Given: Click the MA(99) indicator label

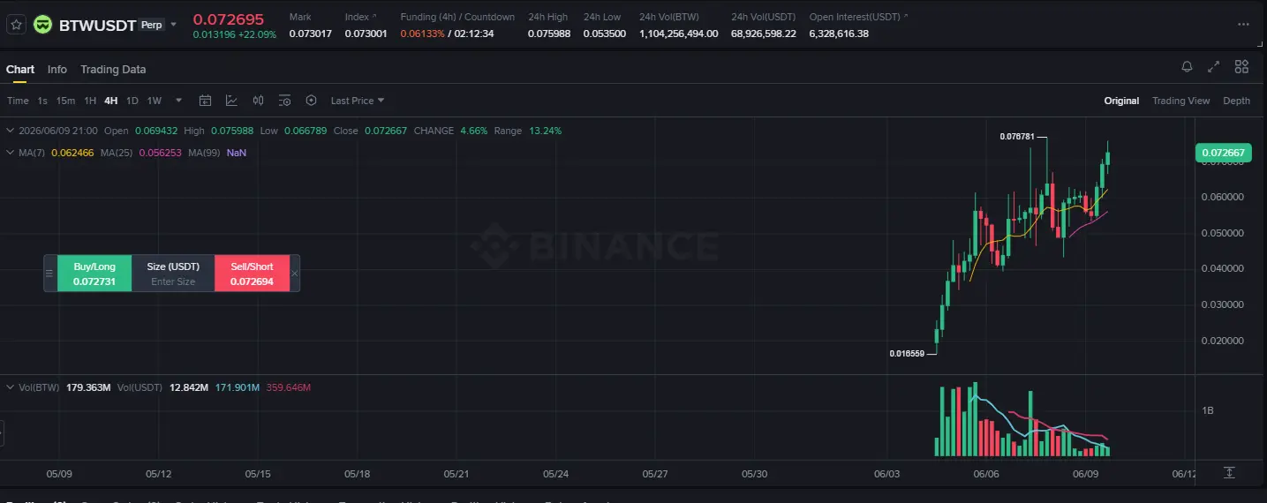Looking at the screenshot, I should (x=204, y=153).
